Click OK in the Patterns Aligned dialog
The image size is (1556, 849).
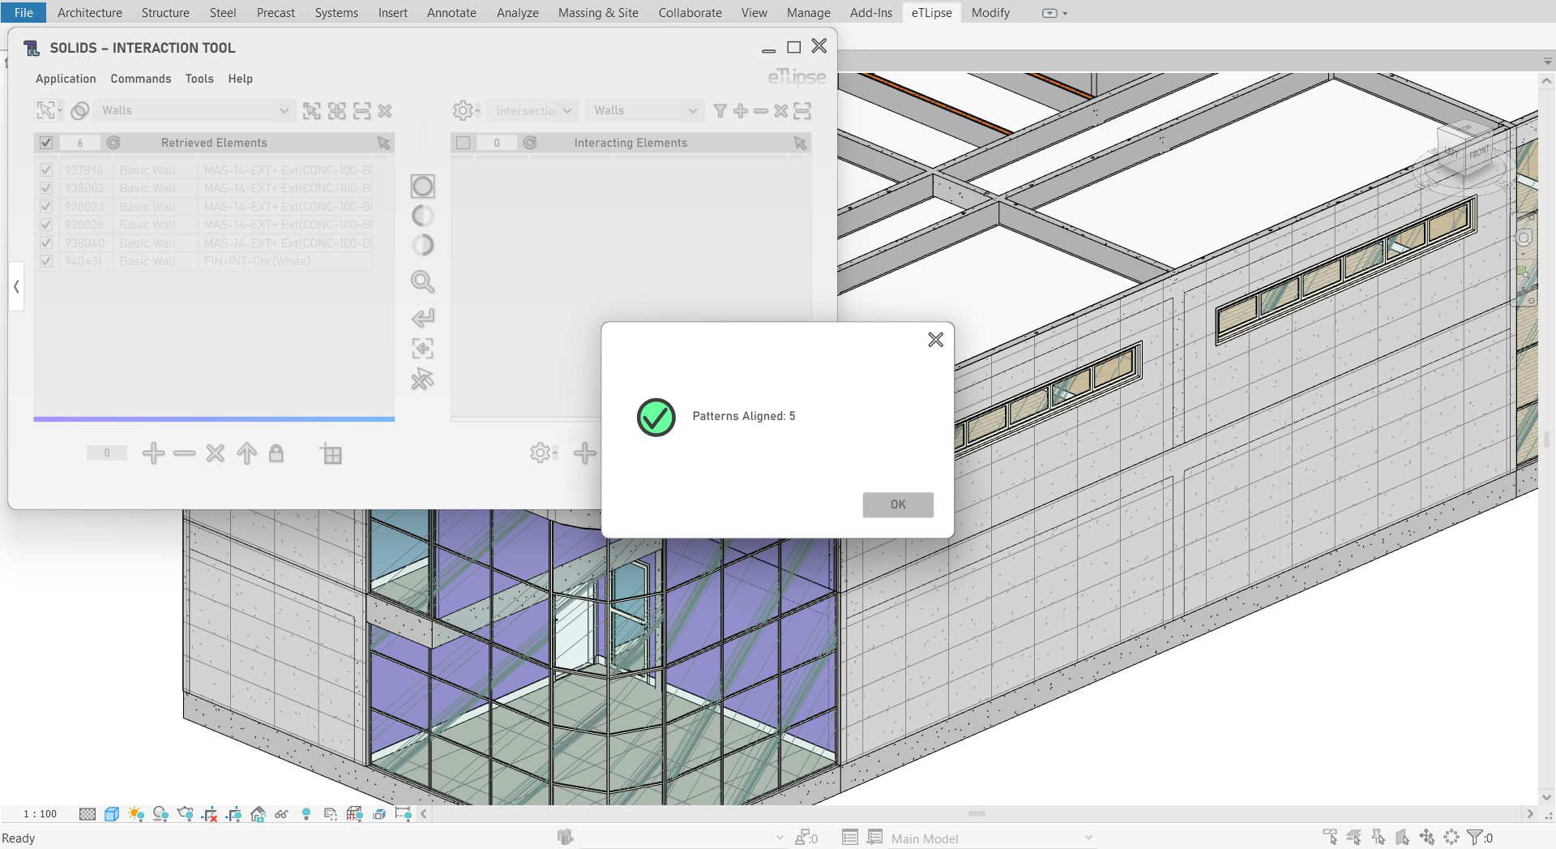tap(897, 504)
